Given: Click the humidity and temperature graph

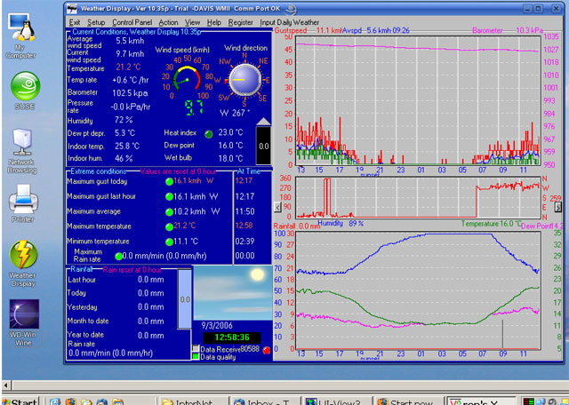Looking at the screenshot, I should [x=418, y=290].
